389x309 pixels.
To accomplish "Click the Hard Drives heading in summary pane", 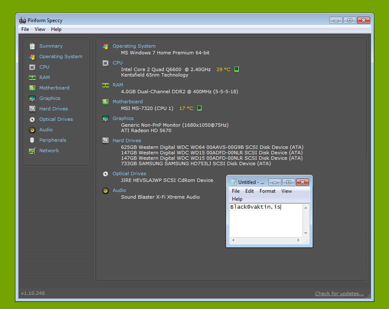I will point(126,140).
